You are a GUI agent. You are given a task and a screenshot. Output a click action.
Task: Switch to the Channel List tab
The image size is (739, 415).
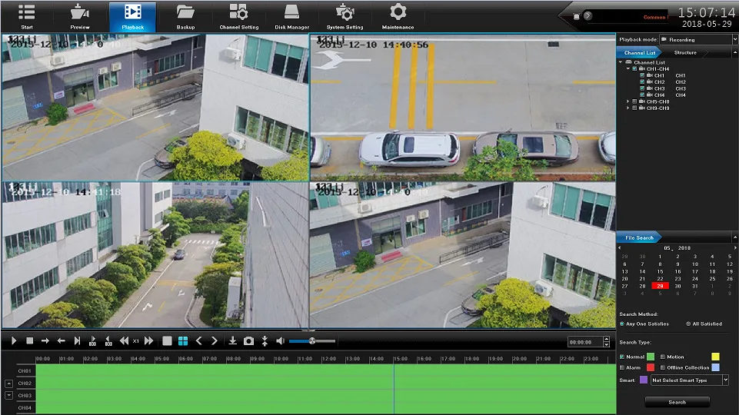(640, 53)
